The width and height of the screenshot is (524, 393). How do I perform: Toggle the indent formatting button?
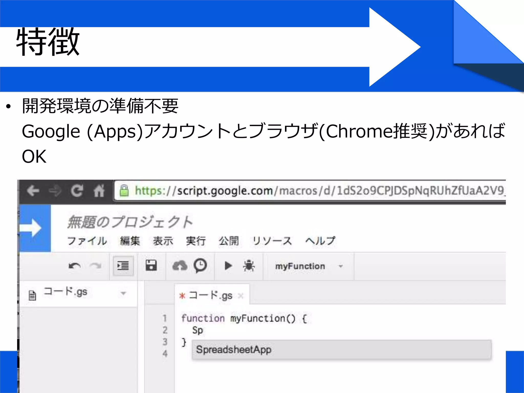pos(123,266)
